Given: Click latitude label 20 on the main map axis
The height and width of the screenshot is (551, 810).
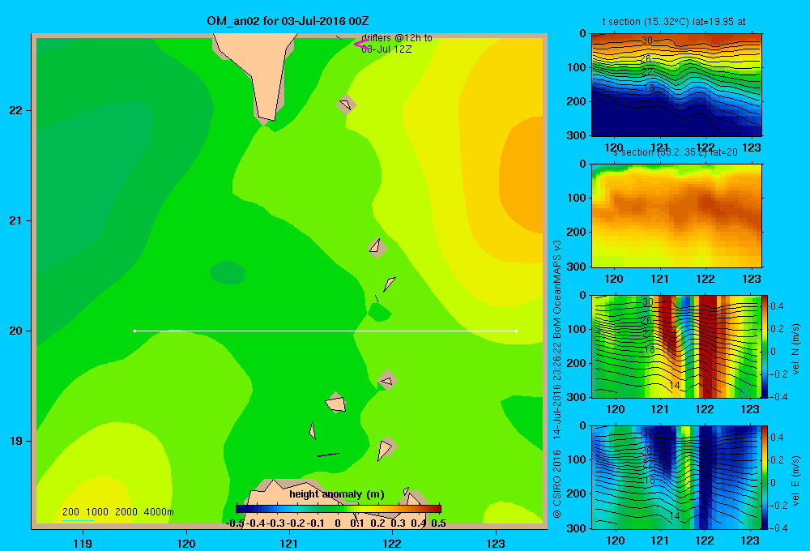Looking at the screenshot, I should pyautogui.click(x=15, y=331).
